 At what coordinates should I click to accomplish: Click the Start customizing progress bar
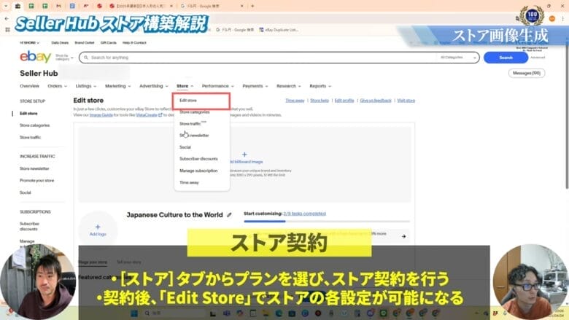(327, 221)
